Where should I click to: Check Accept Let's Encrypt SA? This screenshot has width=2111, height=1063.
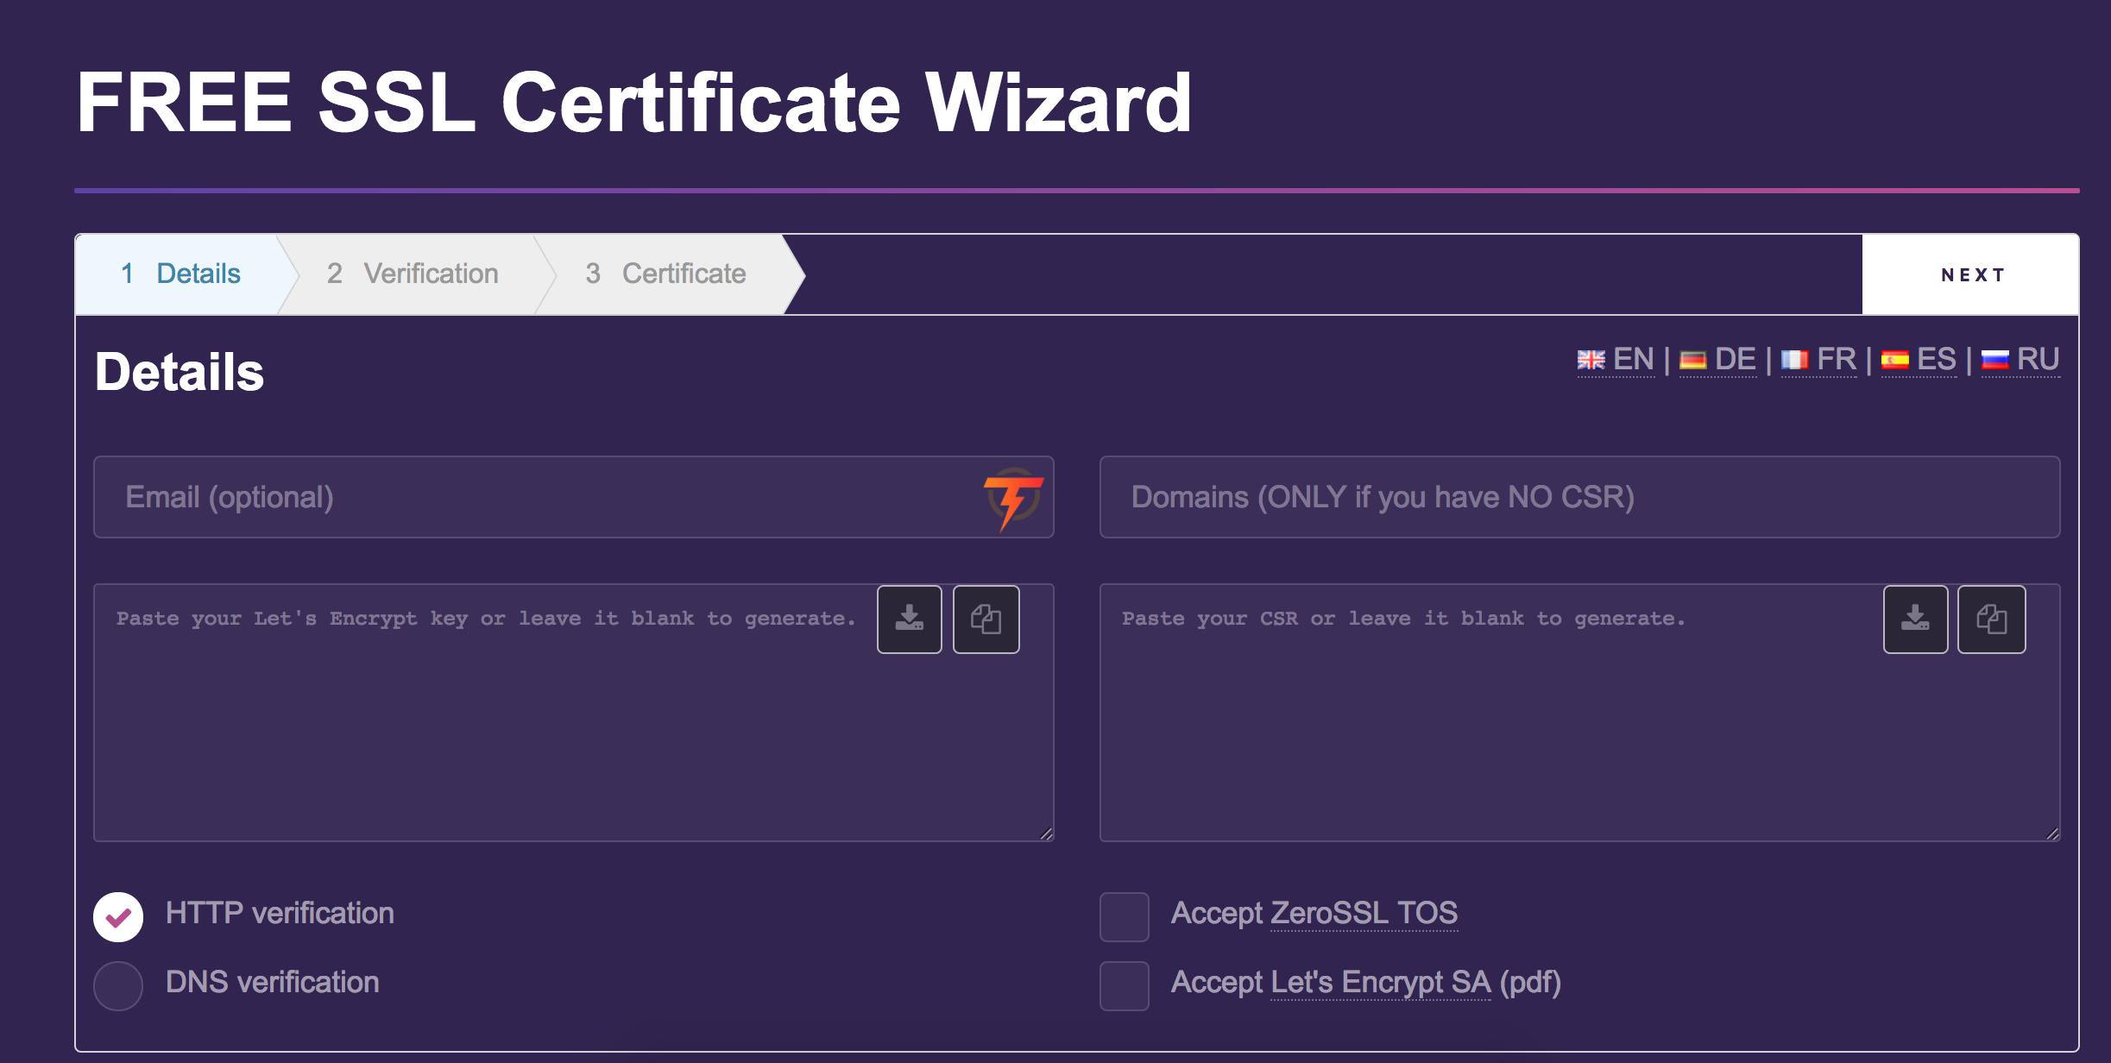click(x=1123, y=984)
